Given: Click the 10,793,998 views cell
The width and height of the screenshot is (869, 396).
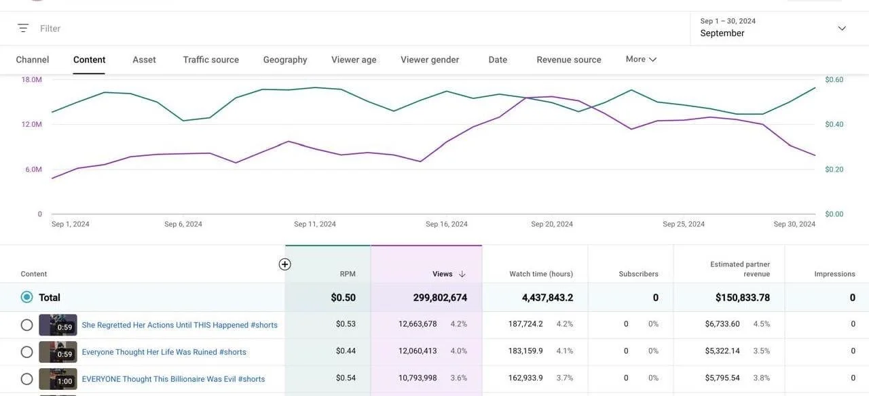Looking at the screenshot, I should pos(418,378).
